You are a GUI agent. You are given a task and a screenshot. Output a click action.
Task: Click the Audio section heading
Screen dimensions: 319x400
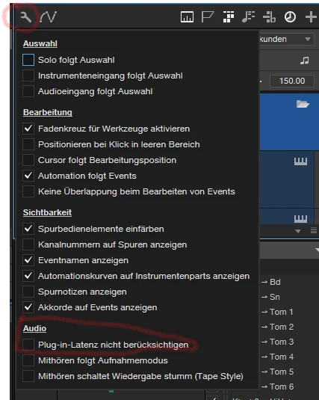click(34, 328)
